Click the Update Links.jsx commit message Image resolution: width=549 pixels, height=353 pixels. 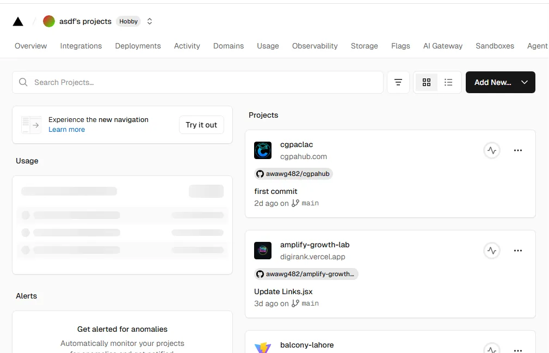point(283,291)
